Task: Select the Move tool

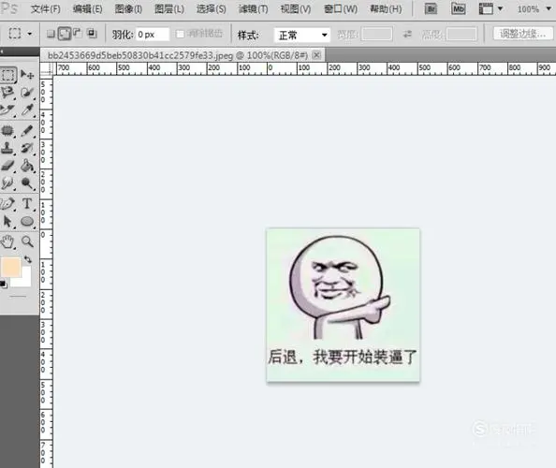Action: coord(27,75)
